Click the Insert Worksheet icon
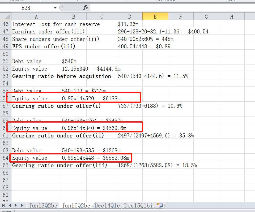255x212 pixels. click(x=160, y=205)
